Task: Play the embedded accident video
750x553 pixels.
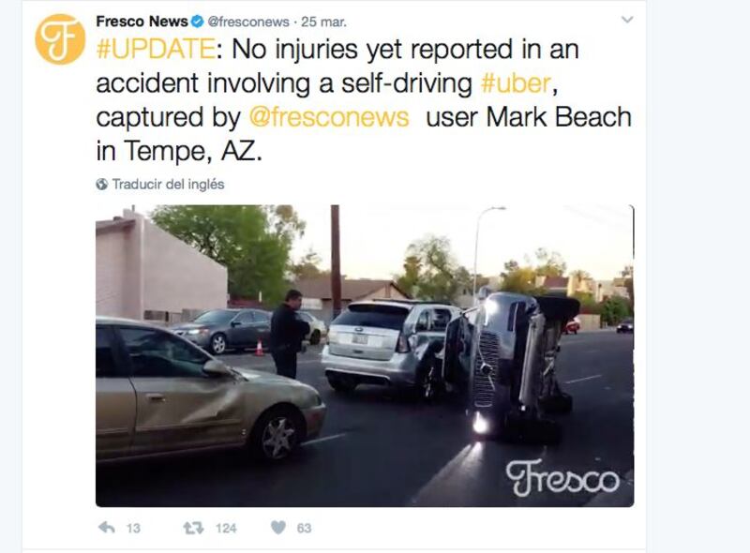Action: pos(365,356)
